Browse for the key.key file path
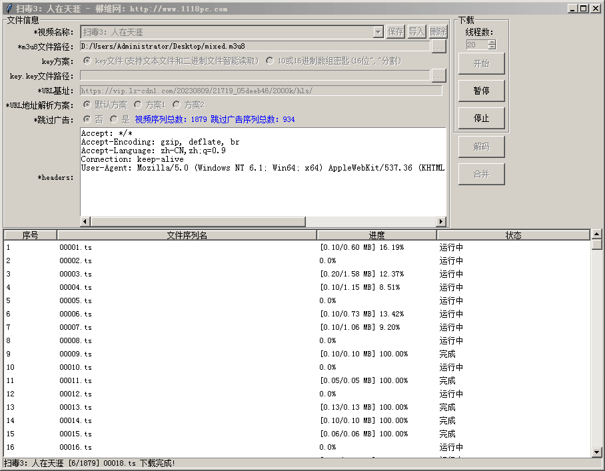 pyautogui.click(x=438, y=75)
